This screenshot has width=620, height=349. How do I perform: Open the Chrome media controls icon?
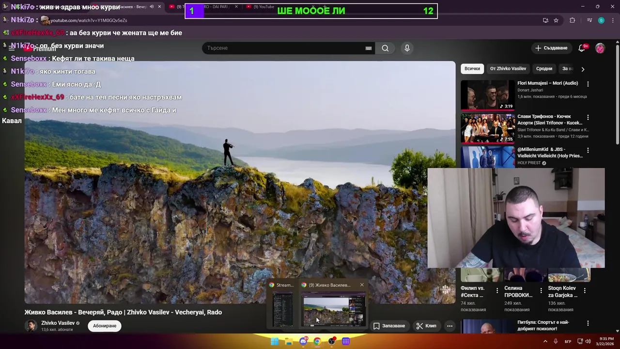point(589,20)
